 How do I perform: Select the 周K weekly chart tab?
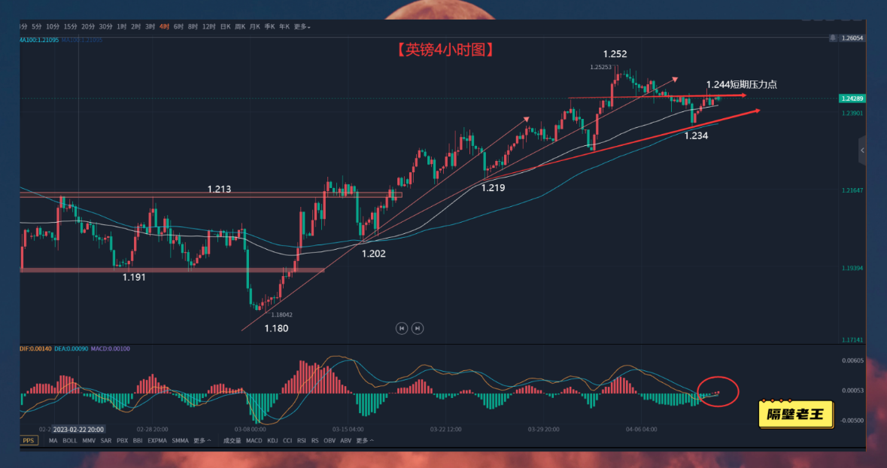(x=241, y=26)
